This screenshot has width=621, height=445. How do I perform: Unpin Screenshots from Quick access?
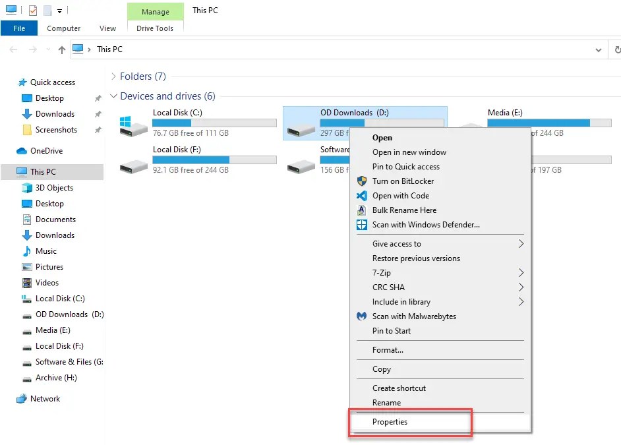98,130
